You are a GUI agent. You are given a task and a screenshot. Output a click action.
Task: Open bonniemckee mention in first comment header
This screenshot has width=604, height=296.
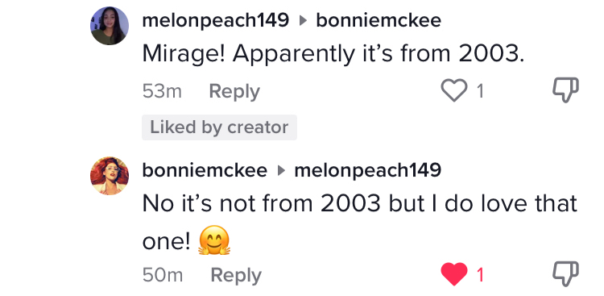point(379,20)
